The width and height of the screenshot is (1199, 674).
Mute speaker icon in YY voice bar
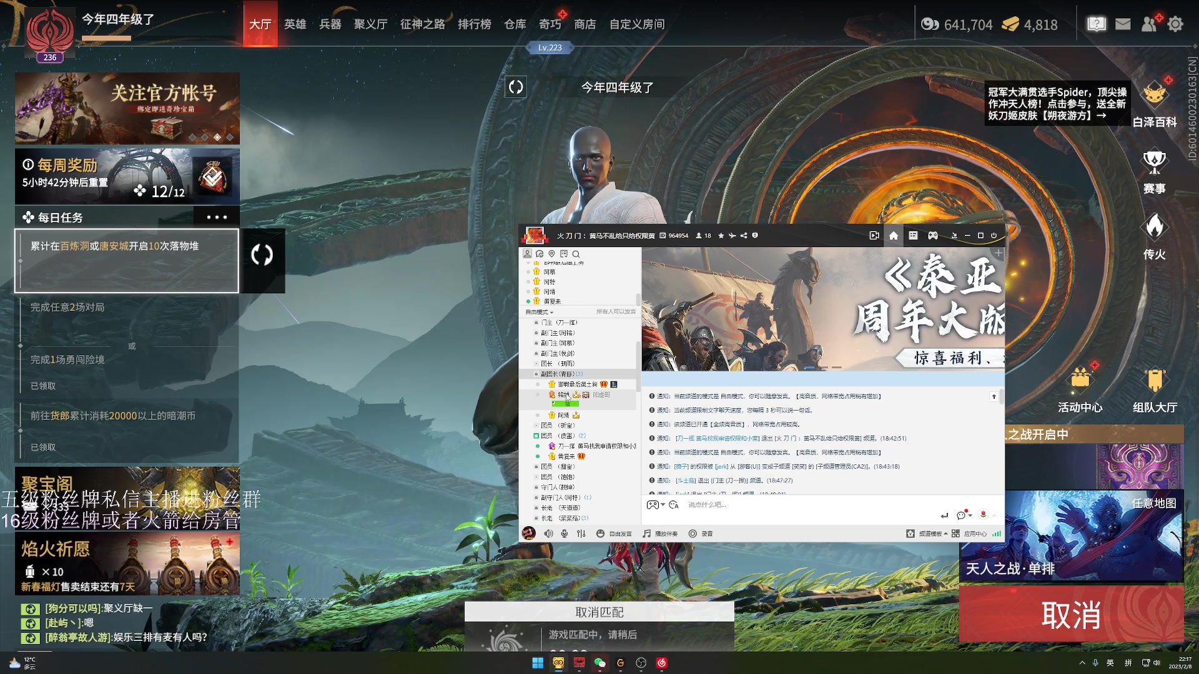point(548,534)
